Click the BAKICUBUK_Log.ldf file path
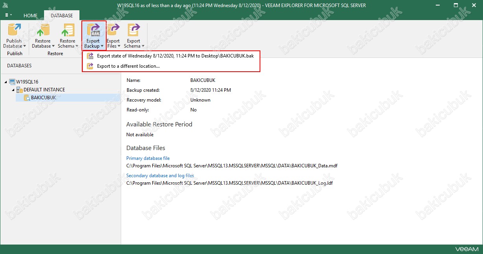The height and width of the screenshot is (254, 483). click(x=230, y=183)
